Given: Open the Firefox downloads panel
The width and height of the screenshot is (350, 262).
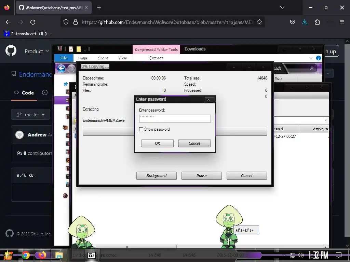Looking at the screenshot, I should (305, 22).
